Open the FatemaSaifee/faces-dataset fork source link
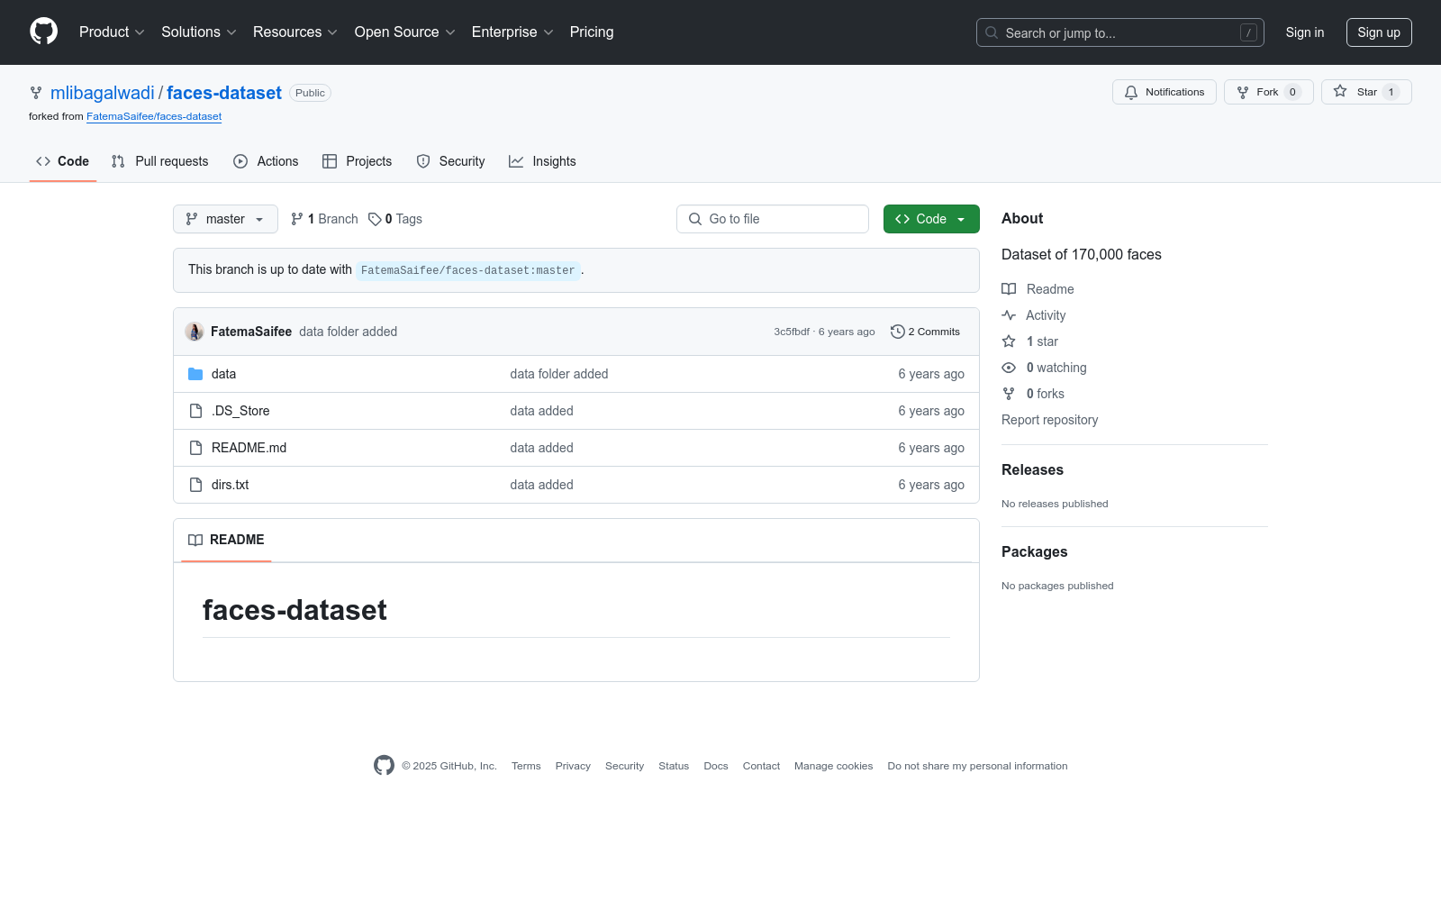Image resolution: width=1441 pixels, height=901 pixels. coord(154,116)
